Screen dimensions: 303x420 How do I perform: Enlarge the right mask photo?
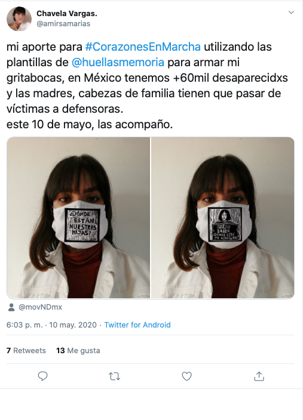pyautogui.click(x=223, y=218)
